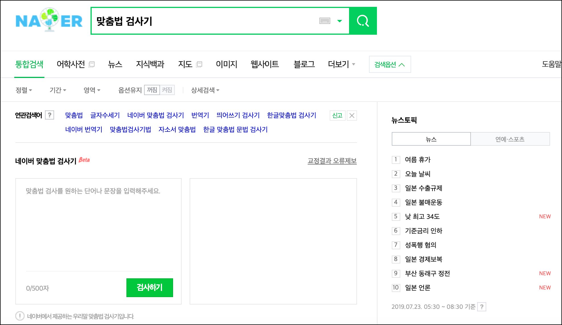Expand search history dropdown arrow
The height and width of the screenshot is (325, 562).
click(x=339, y=21)
